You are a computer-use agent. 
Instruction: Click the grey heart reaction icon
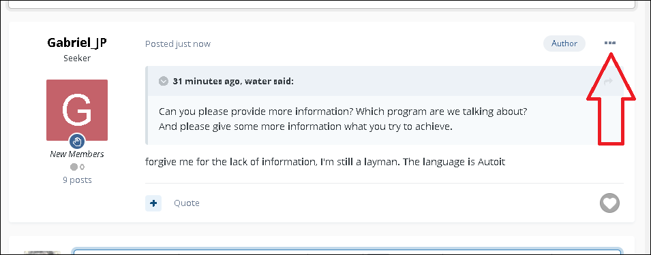click(x=609, y=203)
